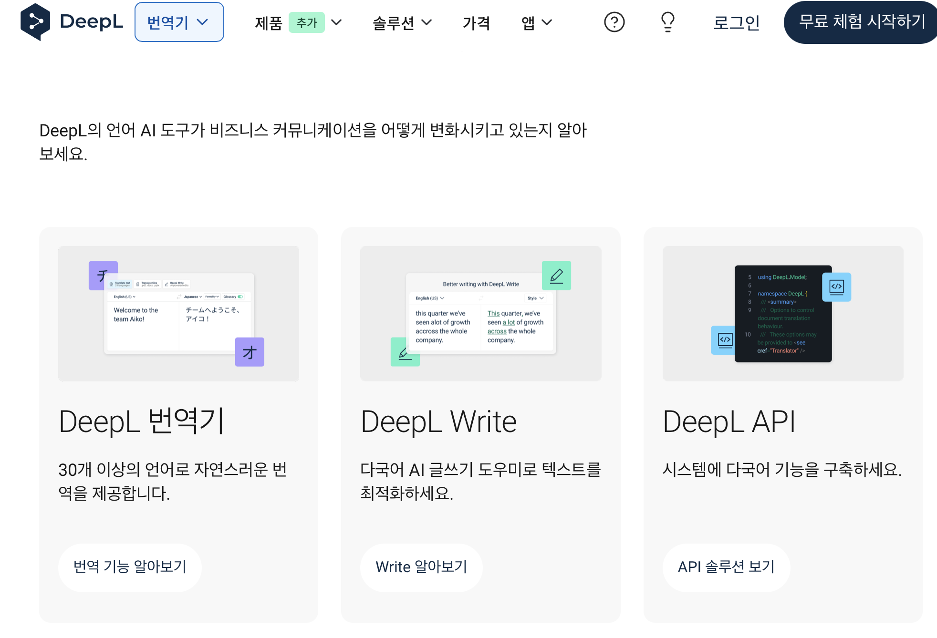
Task: Open the 솔루션 dropdown menu
Action: click(x=402, y=22)
